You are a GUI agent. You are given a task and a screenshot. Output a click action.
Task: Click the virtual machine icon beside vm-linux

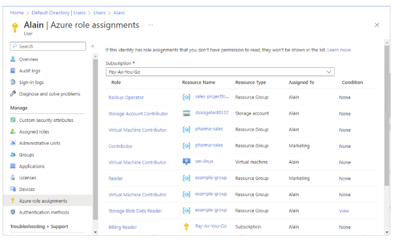point(187,162)
